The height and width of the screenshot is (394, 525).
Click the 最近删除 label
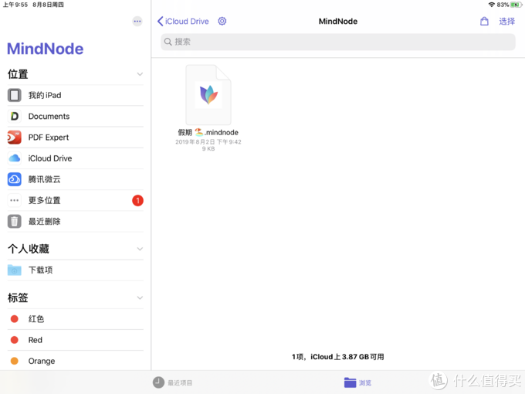pyautogui.click(x=45, y=222)
